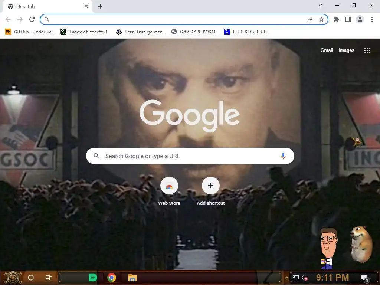Open the Web Store shortcut

pyautogui.click(x=169, y=191)
